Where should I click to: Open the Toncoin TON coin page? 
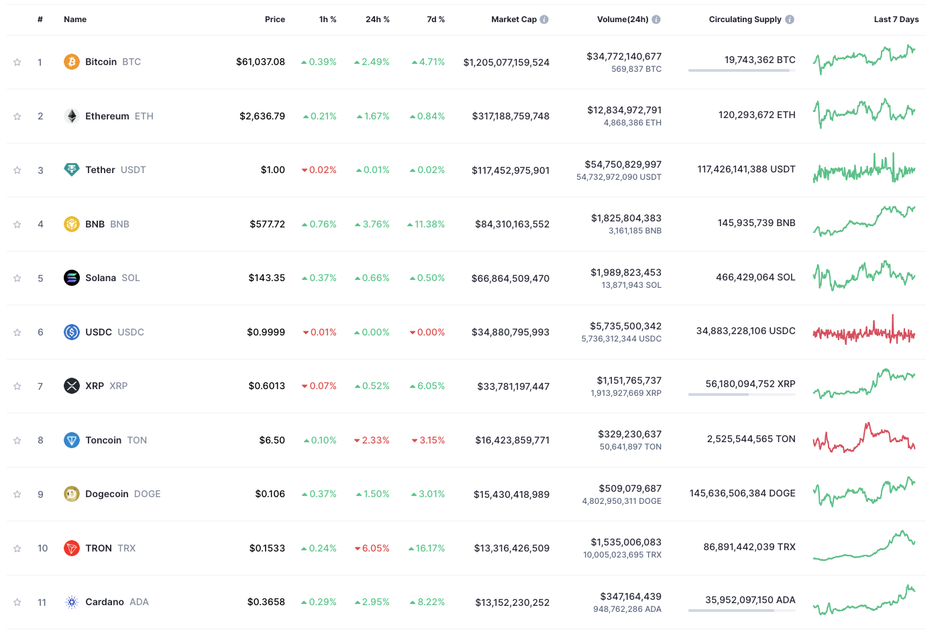coord(105,440)
